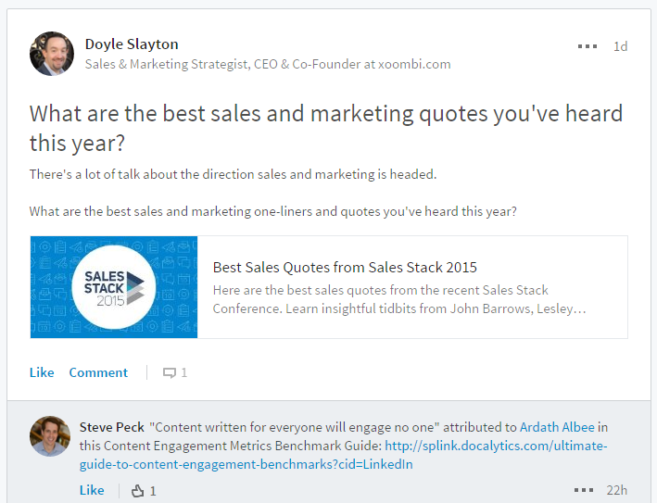
Task: Open the comment options three-dot menu
Action: tap(584, 490)
